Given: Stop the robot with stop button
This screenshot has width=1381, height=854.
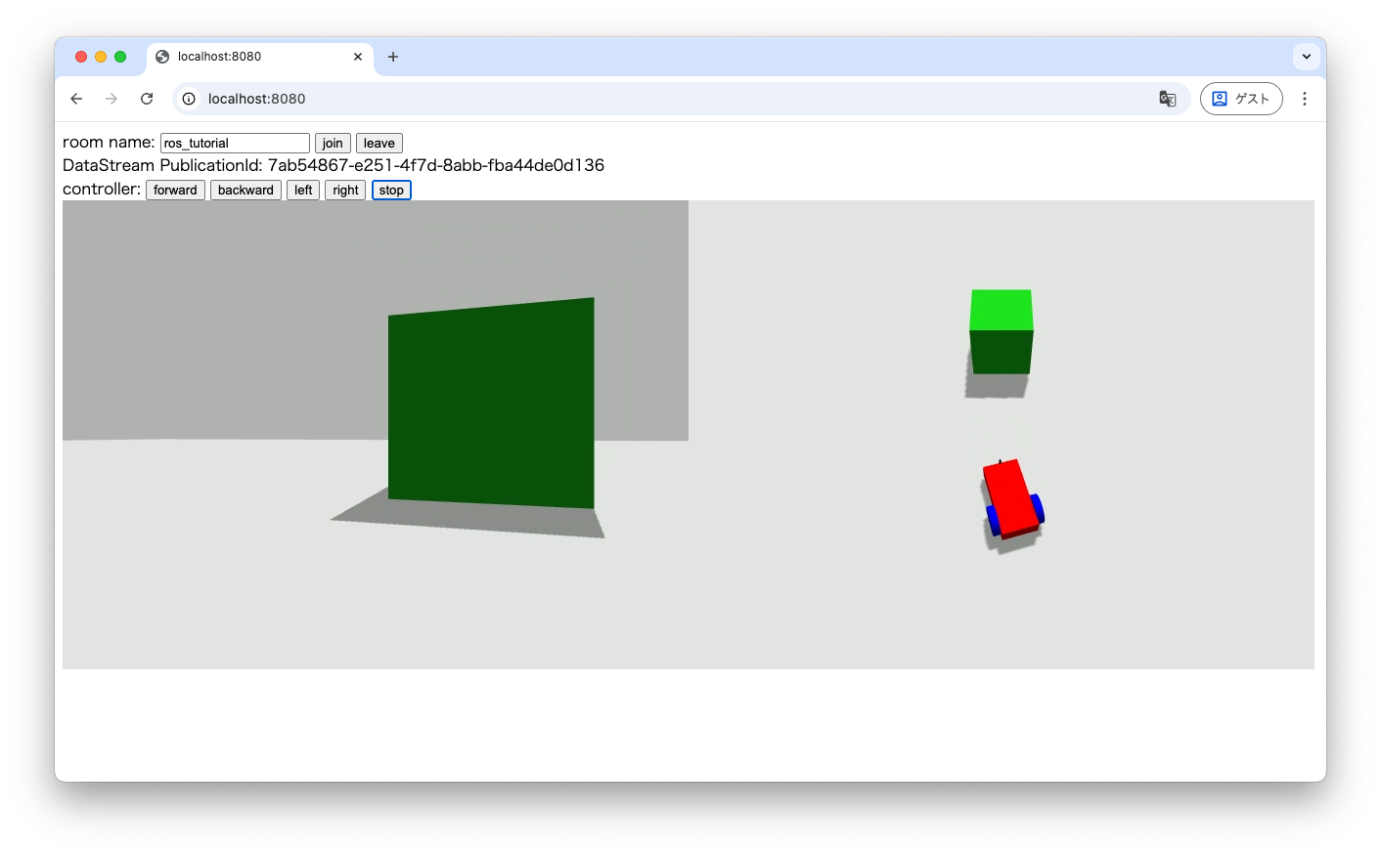Looking at the screenshot, I should tap(391, 191).
